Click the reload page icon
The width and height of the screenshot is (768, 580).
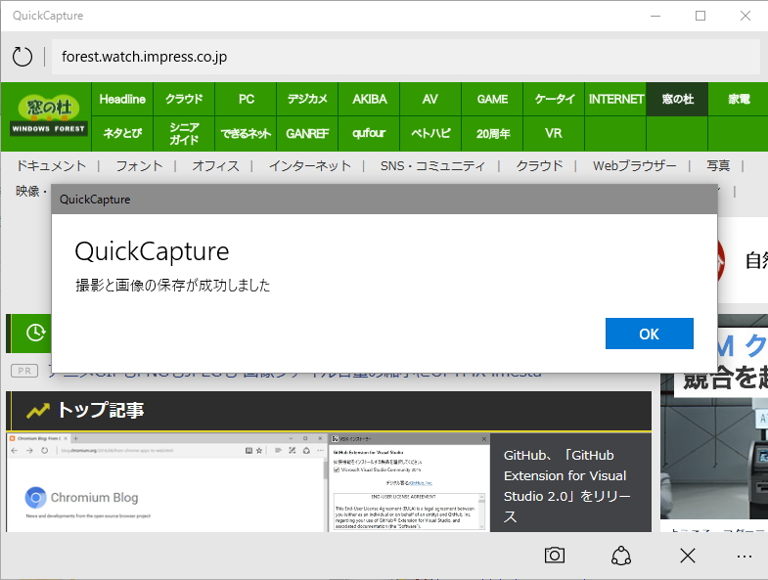pos(23,57)
